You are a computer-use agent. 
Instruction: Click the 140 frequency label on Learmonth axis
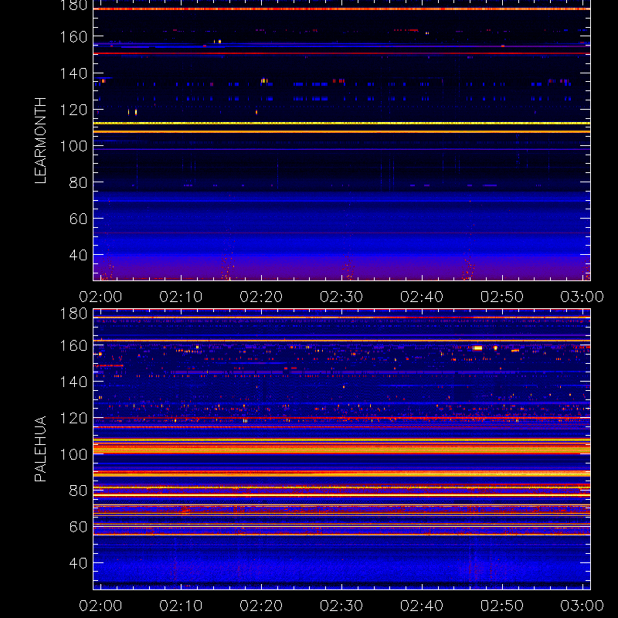pyautogui.click(x=73, y=73)
